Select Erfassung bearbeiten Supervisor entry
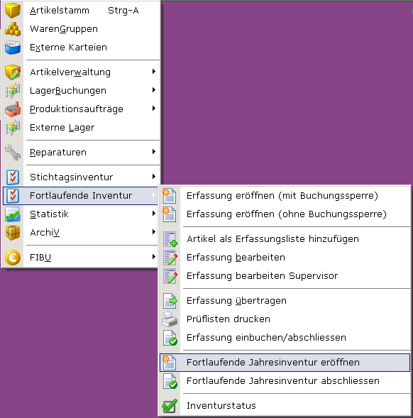This screenshot has width=413, height=418. pos(285,276)
